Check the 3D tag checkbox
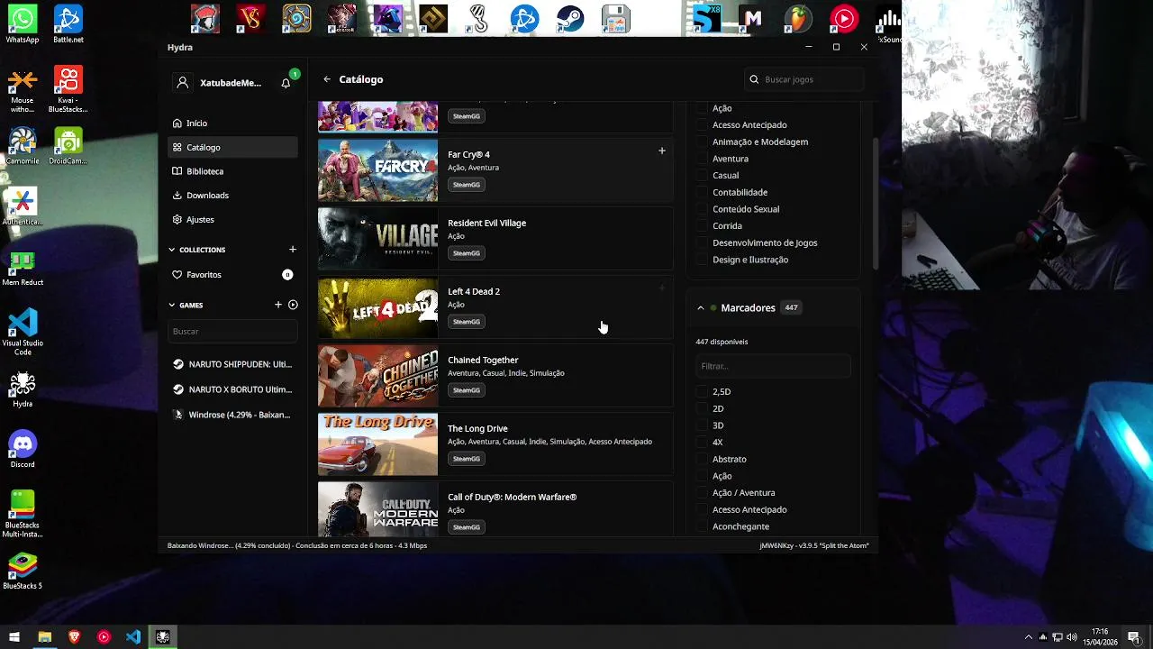Image resolution: width=1153 pixels, height=649 pixels. (x=702, y=425)
